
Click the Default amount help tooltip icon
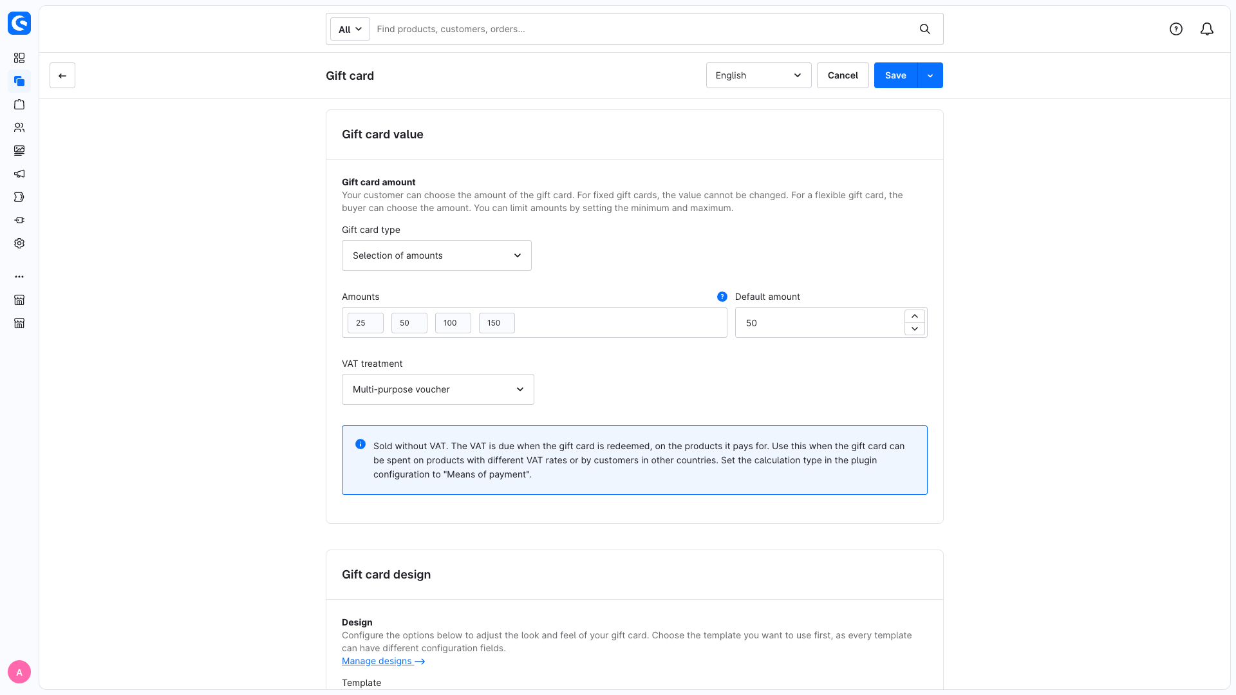pyautogui.click(x=722, y=297)
